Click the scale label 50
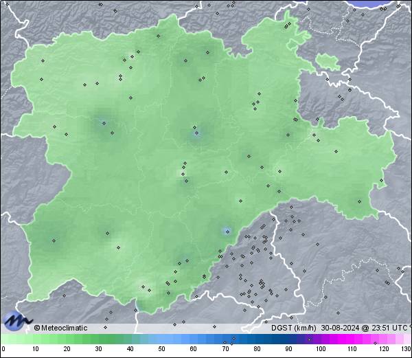The image size is (412, 358). click(x=161, y=349)
